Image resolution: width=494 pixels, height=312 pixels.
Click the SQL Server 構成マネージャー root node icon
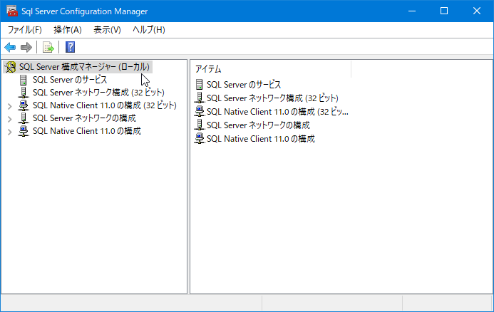coord(11,67)
